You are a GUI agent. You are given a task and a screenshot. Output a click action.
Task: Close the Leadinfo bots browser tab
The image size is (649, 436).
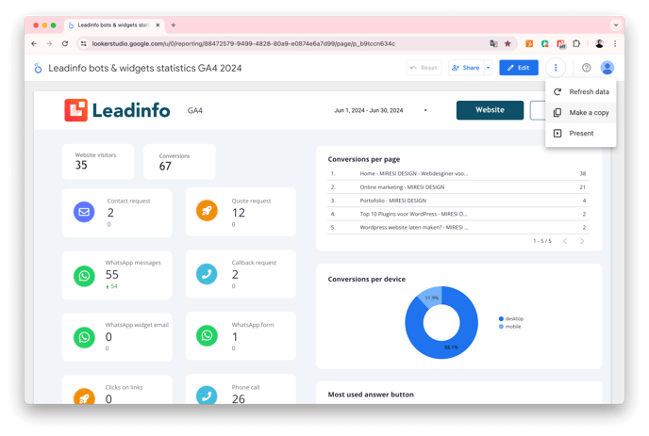point(158,25)
